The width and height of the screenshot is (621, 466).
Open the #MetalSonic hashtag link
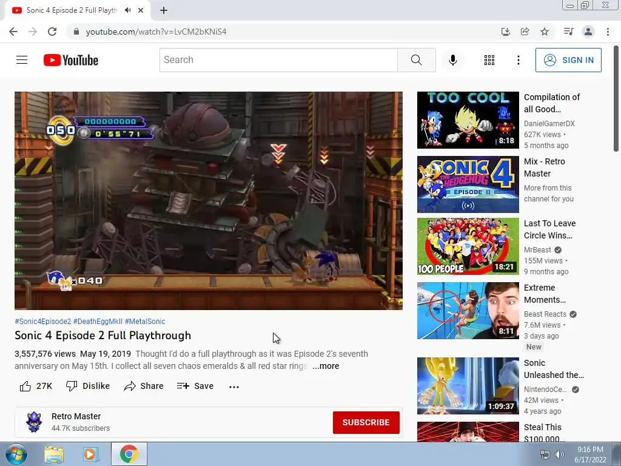145,322
